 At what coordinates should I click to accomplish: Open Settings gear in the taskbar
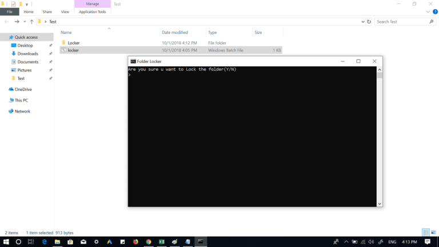[96, 242]
